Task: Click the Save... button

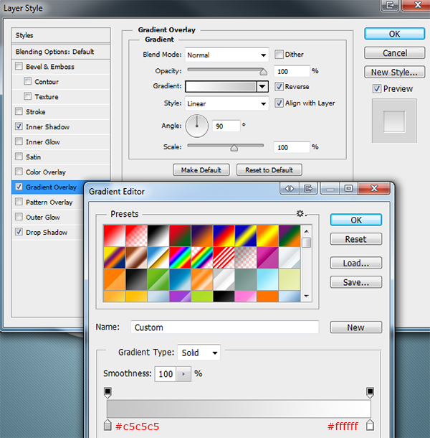Action: point(356,282)
